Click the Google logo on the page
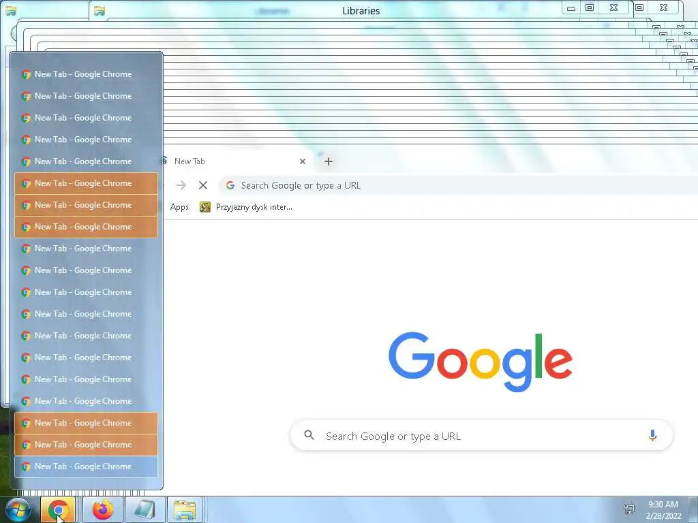This screenshot has width=698, height=523. tap(481, 362)
